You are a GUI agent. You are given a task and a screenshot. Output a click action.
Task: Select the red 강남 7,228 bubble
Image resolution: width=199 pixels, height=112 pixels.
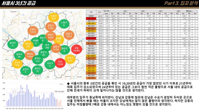60,63
